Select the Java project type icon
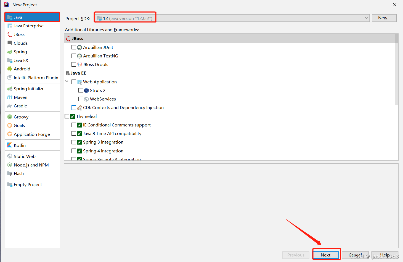 coord(10,17)
